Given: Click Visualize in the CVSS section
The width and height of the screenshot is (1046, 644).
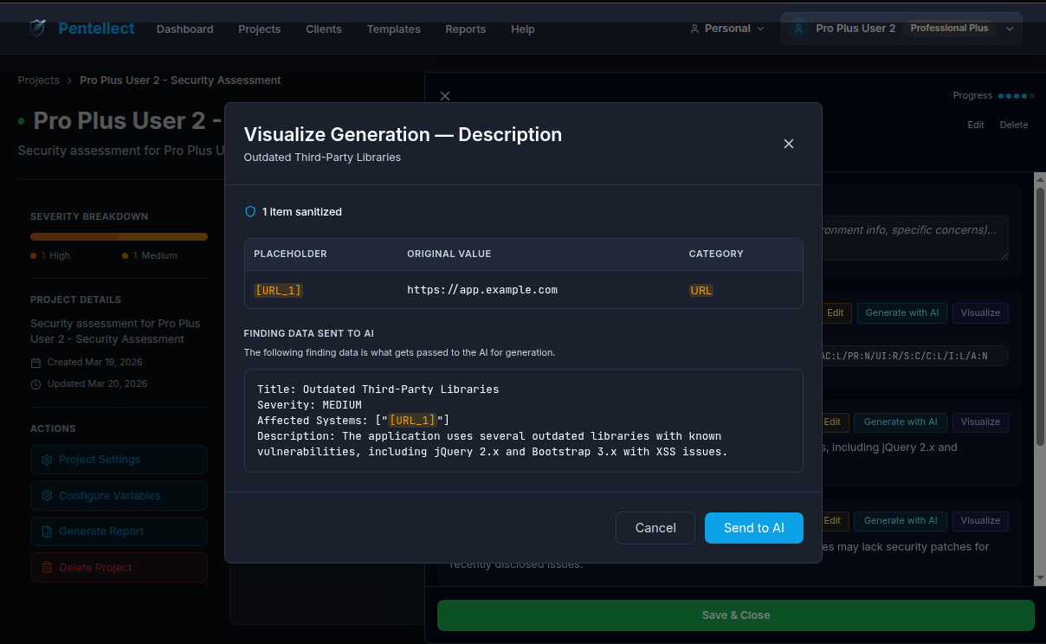Looking at the screenshot, I should 980,312.
